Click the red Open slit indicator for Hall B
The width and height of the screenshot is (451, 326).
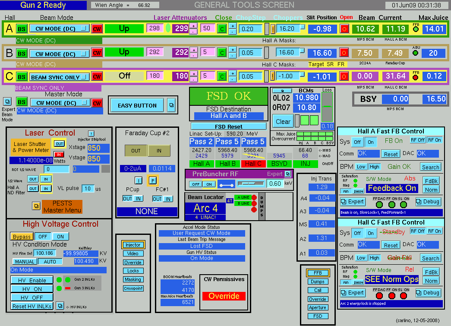pos(344,53)
